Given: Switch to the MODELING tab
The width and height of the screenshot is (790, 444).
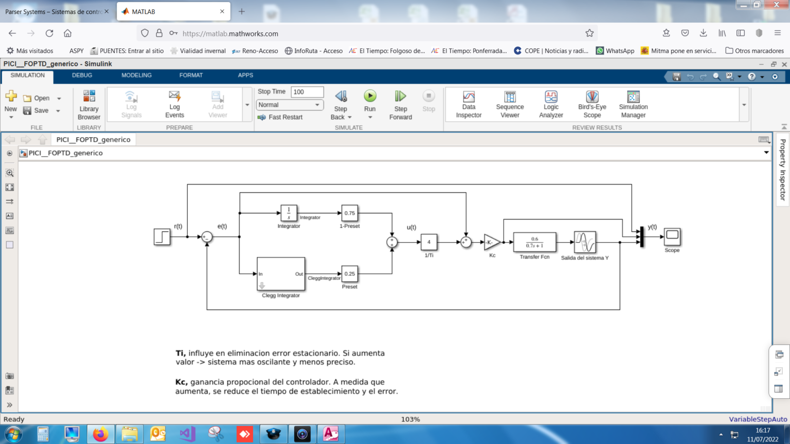Looking at the screenshot, I should (x=136, y=75).
